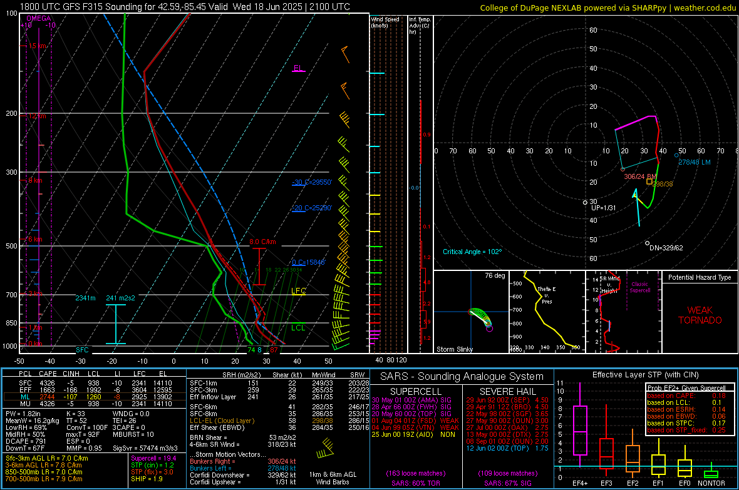The height and width of the screenshot is (490, 739).
Task: Click the 'Prob EF2+ Given Supercell' header
Action: tap(686, 388)
